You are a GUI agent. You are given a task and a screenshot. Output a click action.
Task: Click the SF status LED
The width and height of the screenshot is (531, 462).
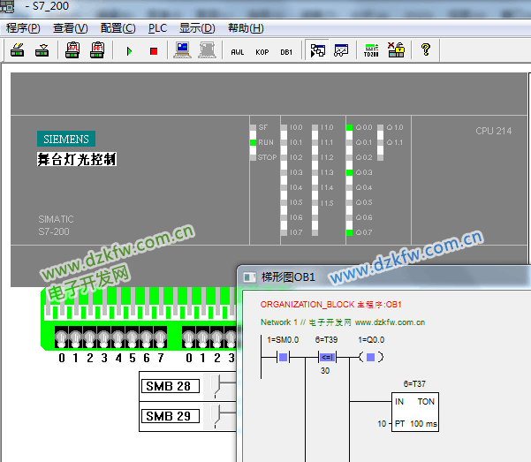point(253,127)
